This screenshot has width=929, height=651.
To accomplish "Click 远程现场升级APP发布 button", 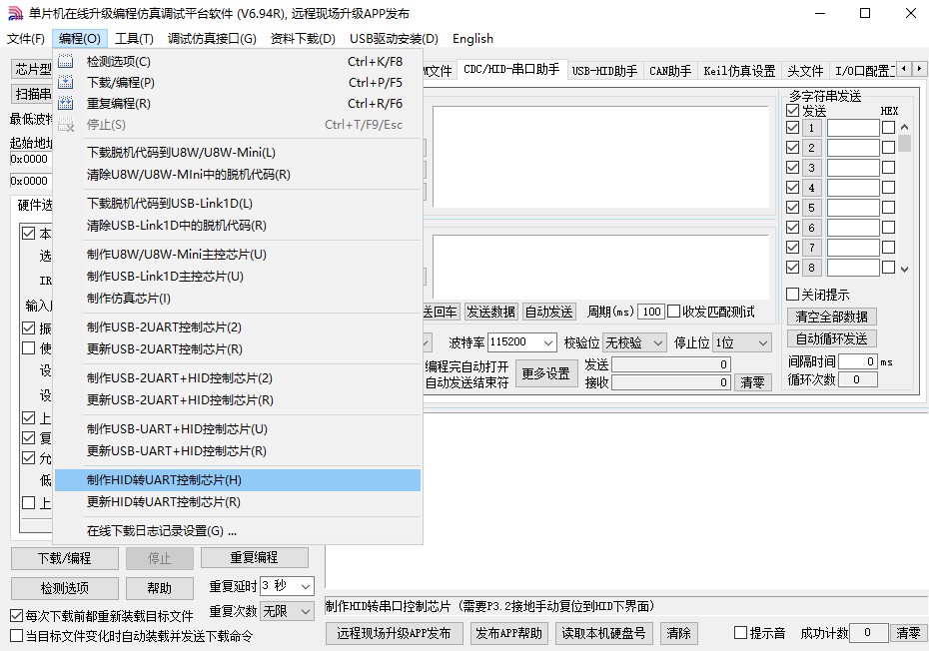I will point(394,633).
